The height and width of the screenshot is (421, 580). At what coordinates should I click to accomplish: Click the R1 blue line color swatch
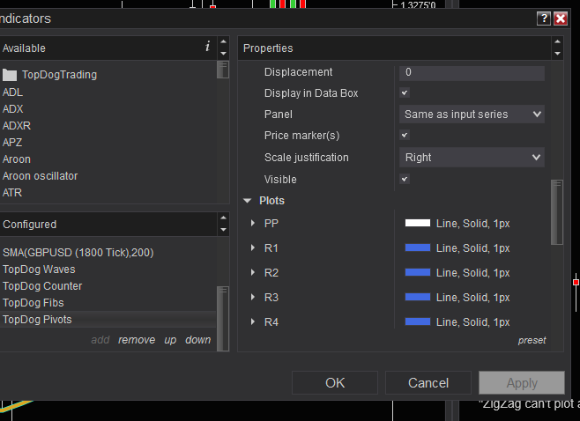[417, 248]
